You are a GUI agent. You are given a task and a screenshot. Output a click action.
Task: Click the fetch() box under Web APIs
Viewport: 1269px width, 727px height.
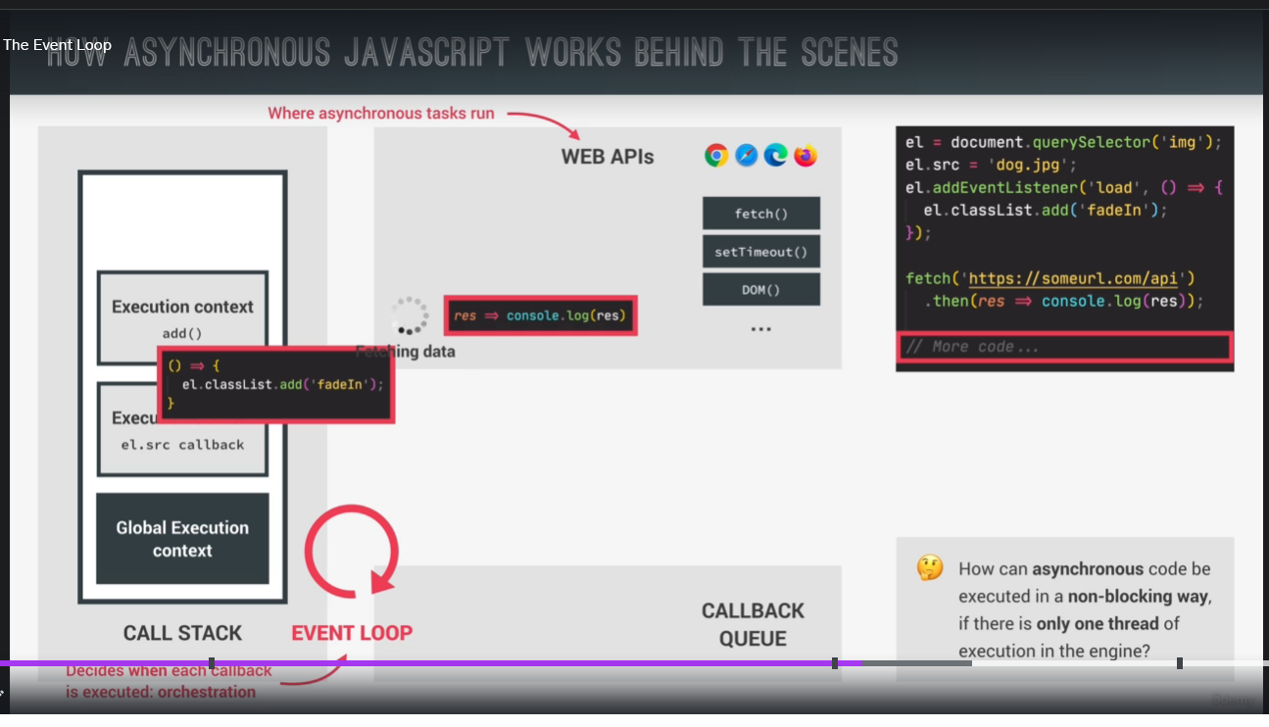point(760,214)
